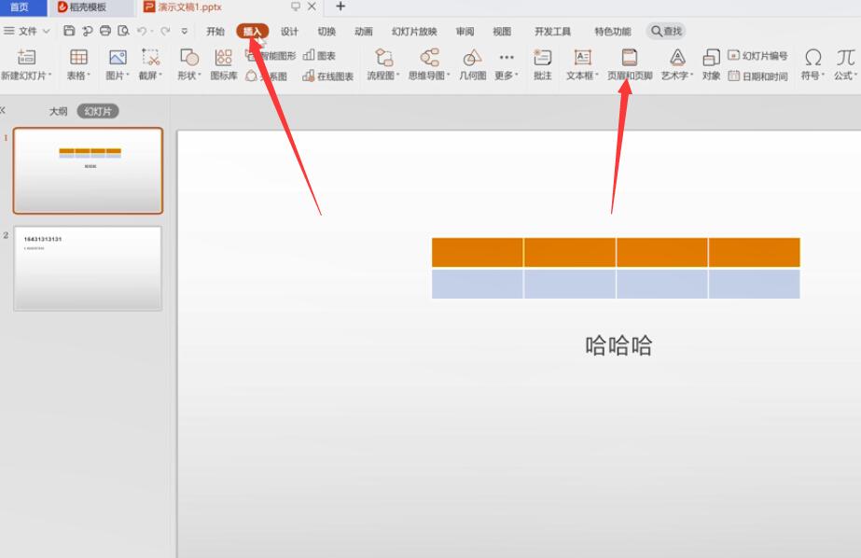
Task: Undo the last action
Action: click(142, 31)
